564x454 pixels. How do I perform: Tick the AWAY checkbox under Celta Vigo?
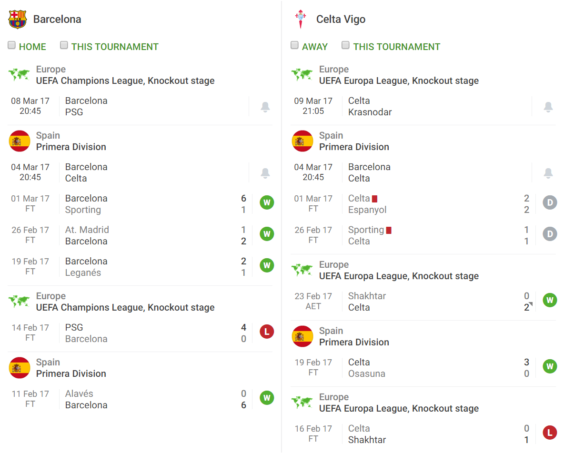click(294, 45)
